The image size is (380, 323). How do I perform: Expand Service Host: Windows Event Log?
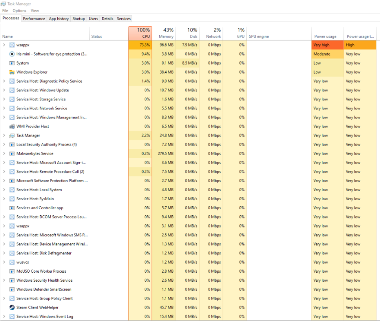click(x=4, y=317)
